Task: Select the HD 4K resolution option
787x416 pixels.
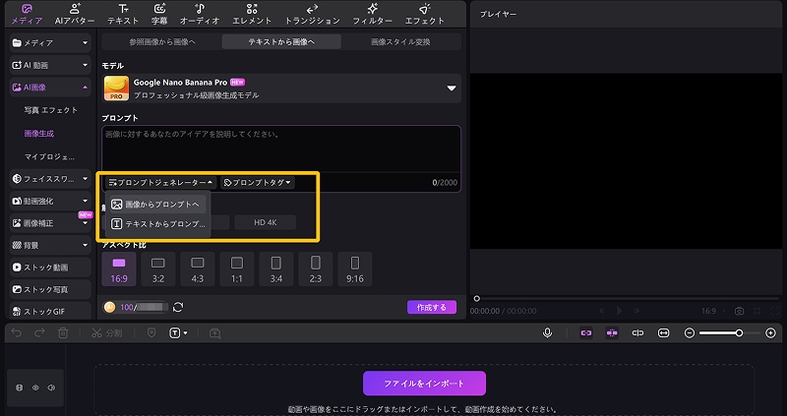Action: (x=265, y=223)
